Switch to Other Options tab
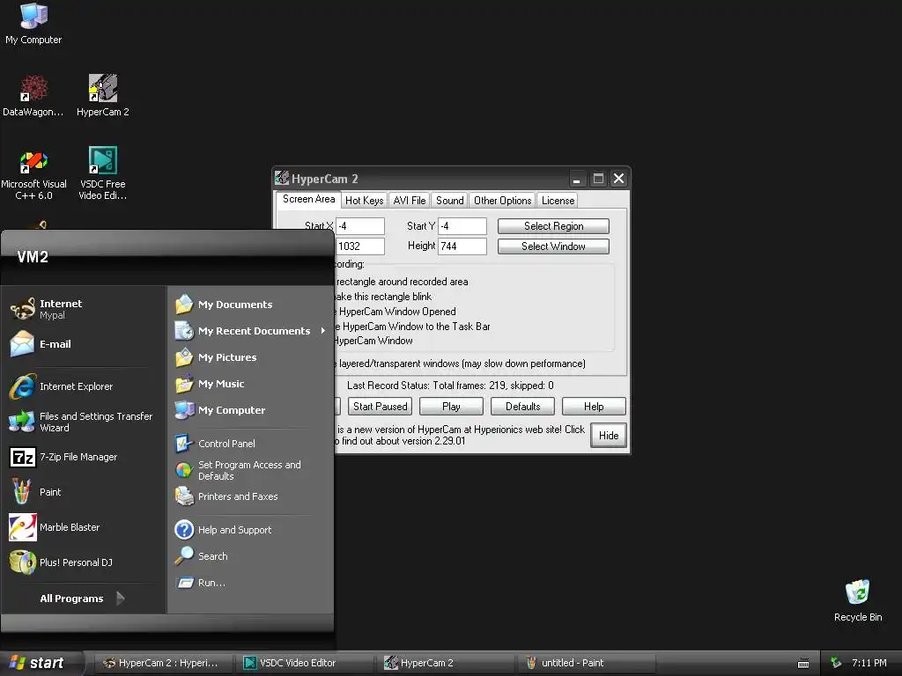The height and width of the screenshot is (676, 902). tap(502, 201)
